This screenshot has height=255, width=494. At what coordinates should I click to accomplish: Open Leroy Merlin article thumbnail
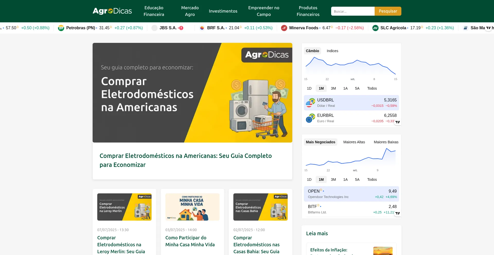coord(124,207)
